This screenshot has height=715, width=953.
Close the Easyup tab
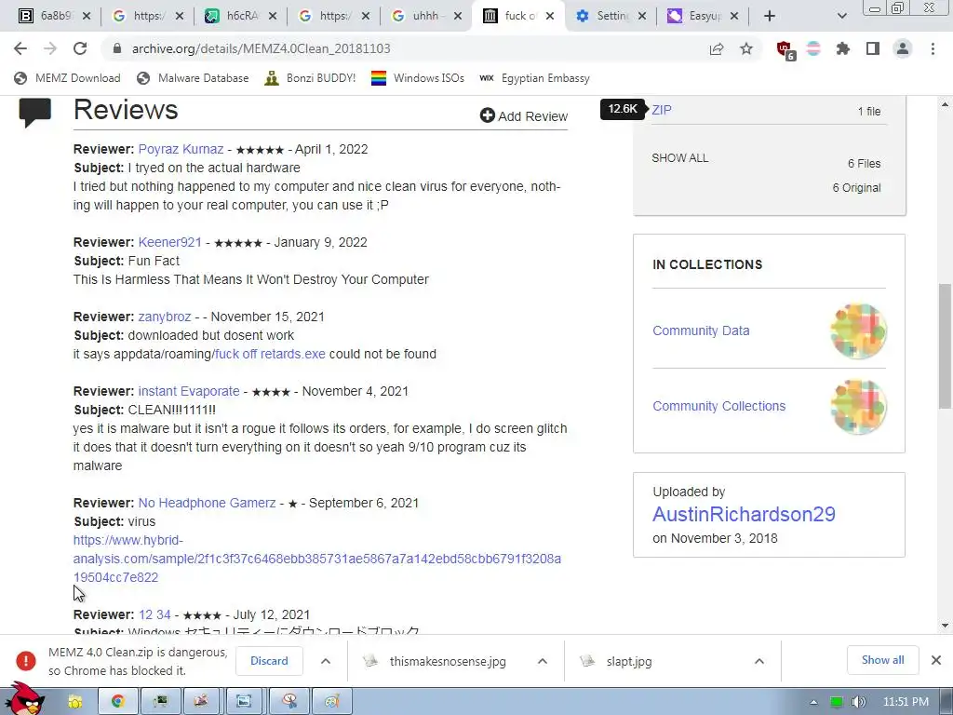point(734,17)
